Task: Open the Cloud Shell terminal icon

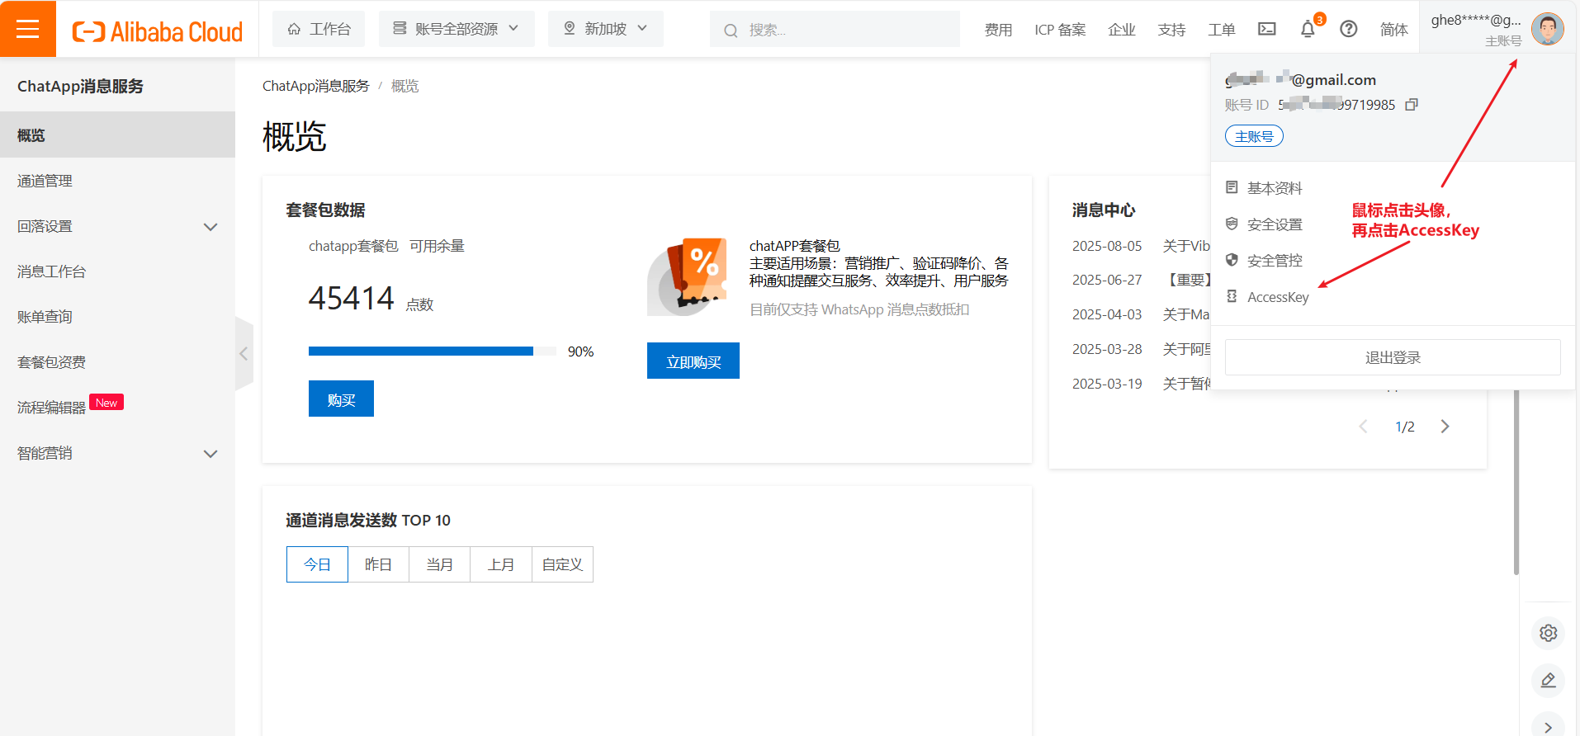Action: click(x=1266, y=29)
